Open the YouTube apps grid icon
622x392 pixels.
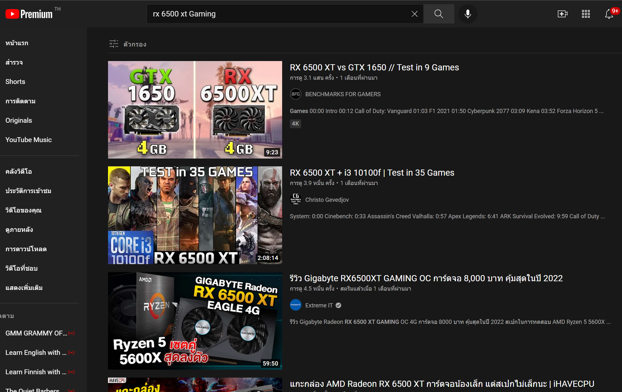click(586, 14)
